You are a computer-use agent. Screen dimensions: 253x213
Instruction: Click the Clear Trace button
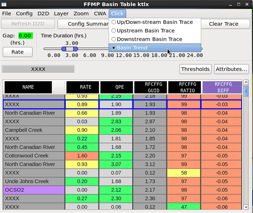coord(225,24)
